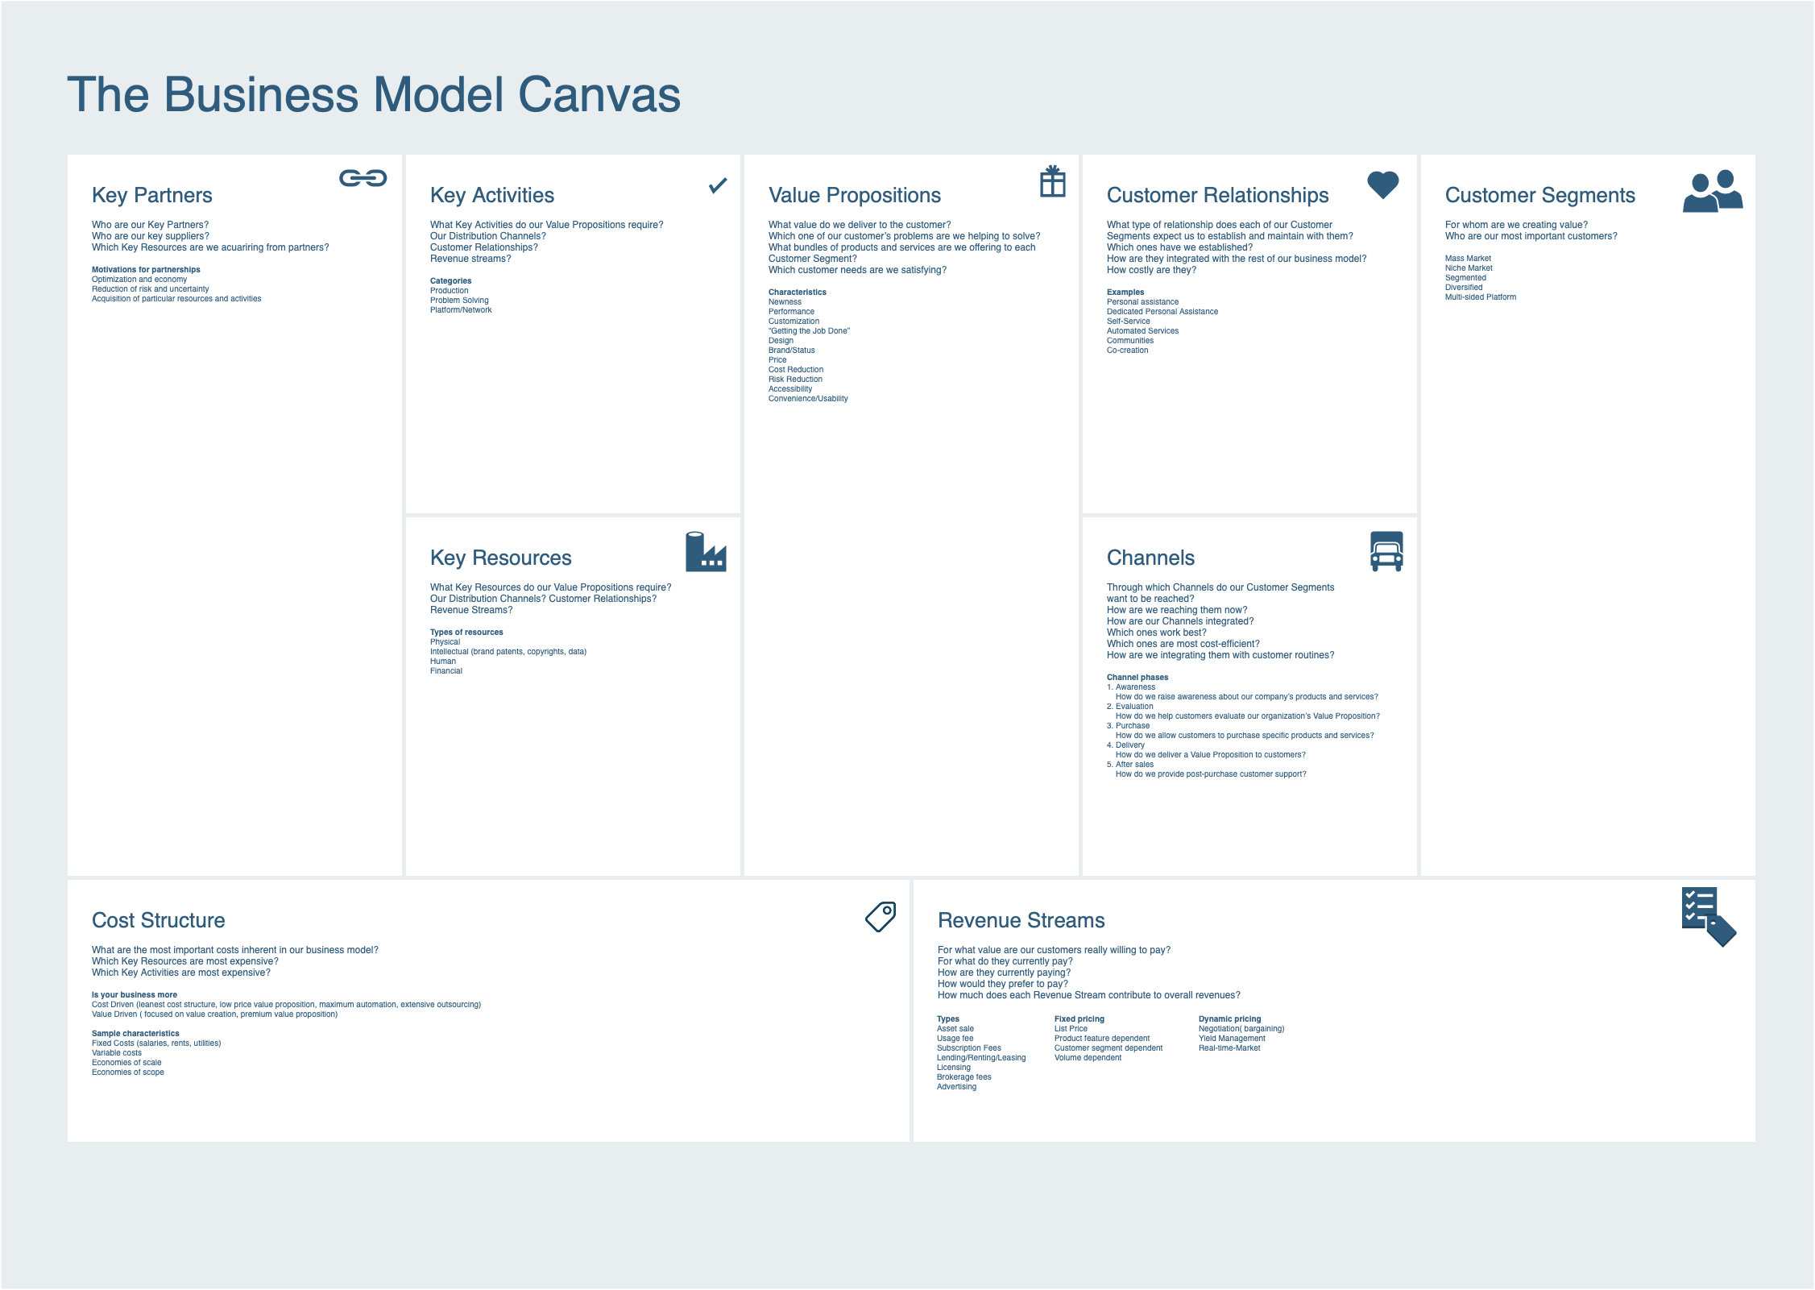Click 'Is your business more' subheading
1815x1290 pixels.
(x=135, y=995)
